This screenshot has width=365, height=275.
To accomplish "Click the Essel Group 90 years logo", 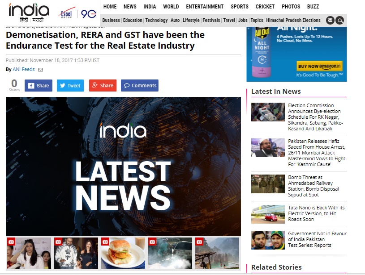I will coord(77,13).
